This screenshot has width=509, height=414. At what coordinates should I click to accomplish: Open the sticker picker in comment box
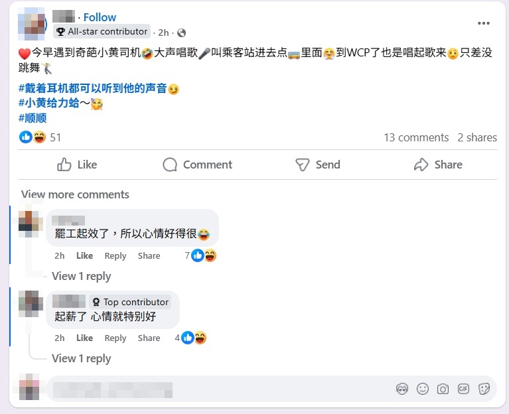click(484, 389)
